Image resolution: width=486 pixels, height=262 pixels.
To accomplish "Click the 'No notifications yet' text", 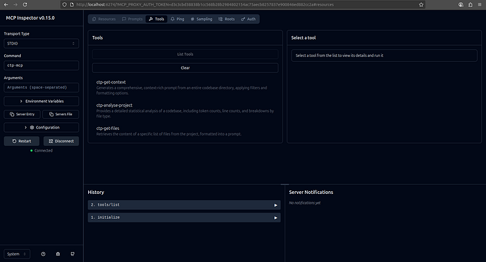I will click(x=305, y=203).
